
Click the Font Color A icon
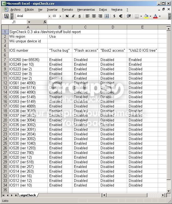click(x=155, y=16)
